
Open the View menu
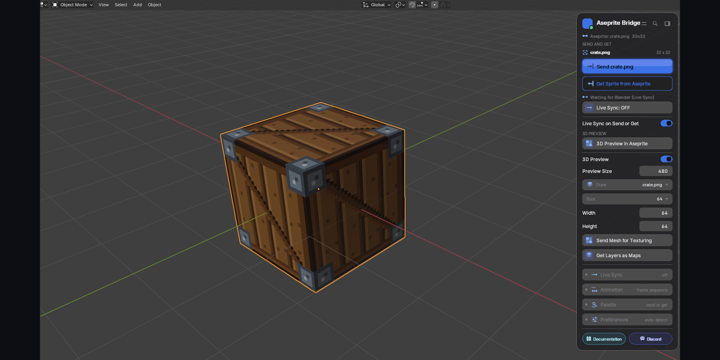pos(103,4)
